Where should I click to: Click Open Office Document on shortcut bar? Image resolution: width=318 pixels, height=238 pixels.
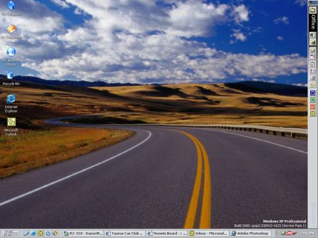(x=313, y=42)
